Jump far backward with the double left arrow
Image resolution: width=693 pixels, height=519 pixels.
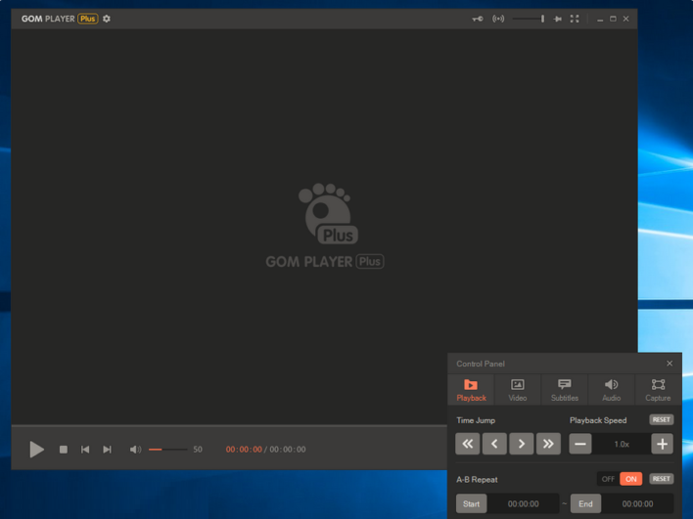(x=467, y=444)
